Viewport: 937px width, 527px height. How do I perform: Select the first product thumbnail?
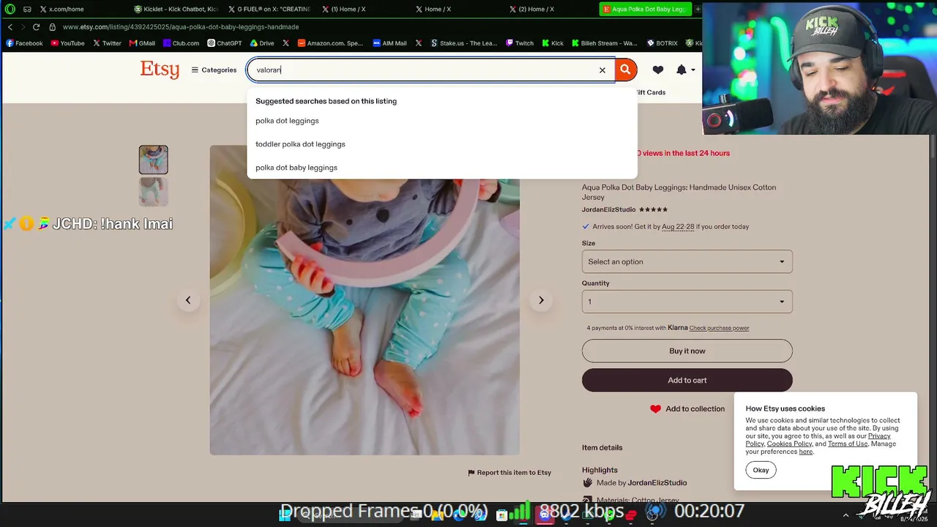click(154, 160)
